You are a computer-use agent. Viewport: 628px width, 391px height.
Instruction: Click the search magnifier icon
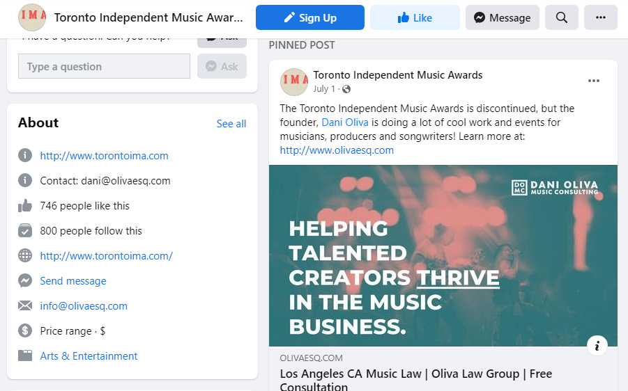click(562, 17)
